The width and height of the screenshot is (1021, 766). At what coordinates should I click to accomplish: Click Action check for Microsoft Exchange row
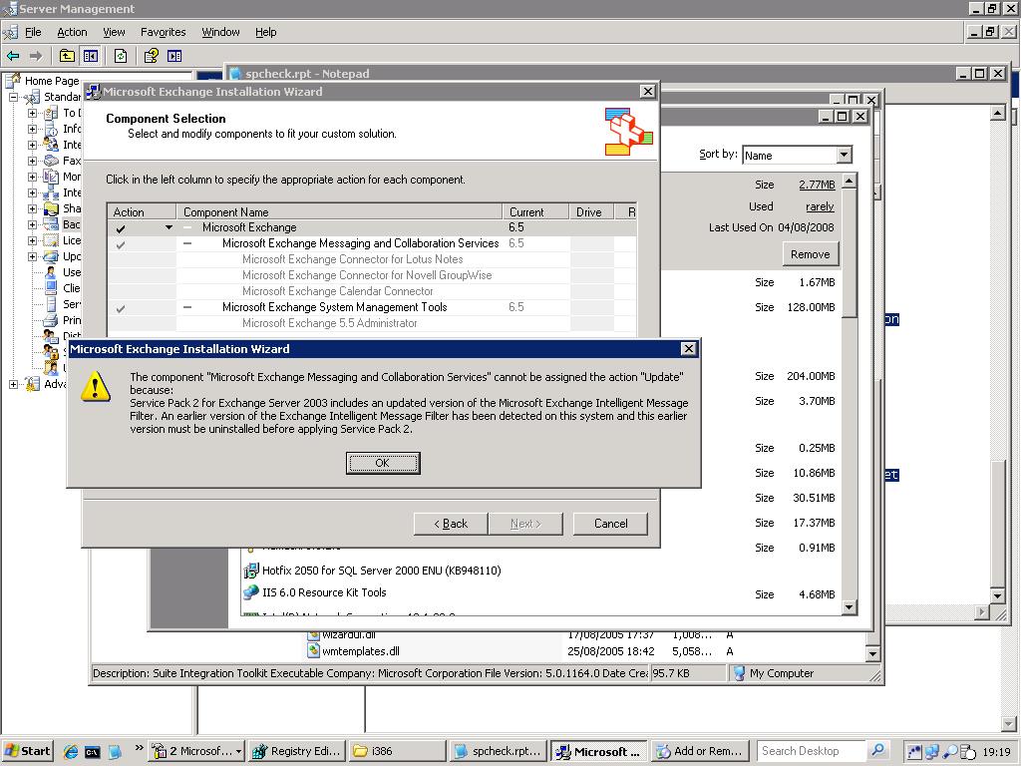(x=121, y=228)
